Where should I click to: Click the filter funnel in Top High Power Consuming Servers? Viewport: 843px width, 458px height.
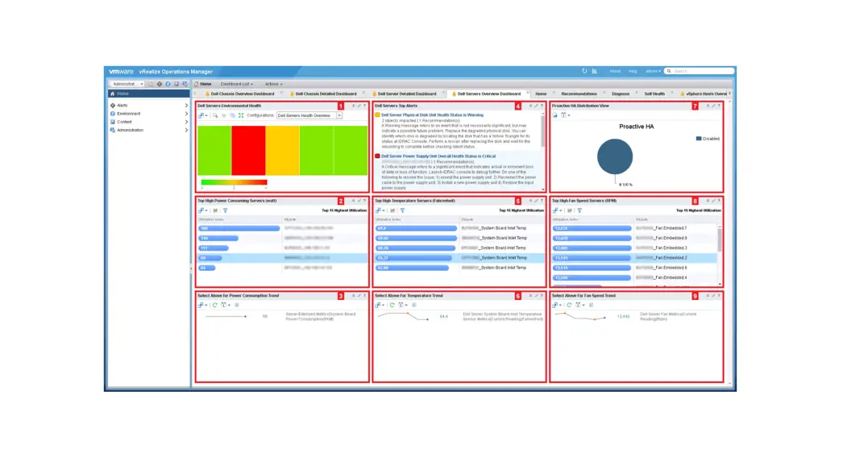pyautogui.click(x=226, y=210)
